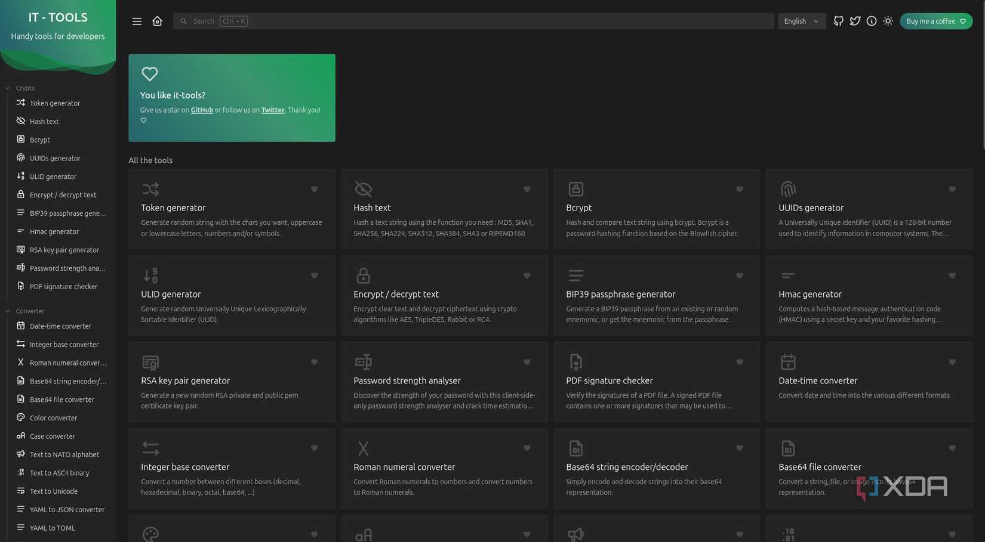Open the hamburger navigation menu
985x542 pixels.
coord(137,21)
